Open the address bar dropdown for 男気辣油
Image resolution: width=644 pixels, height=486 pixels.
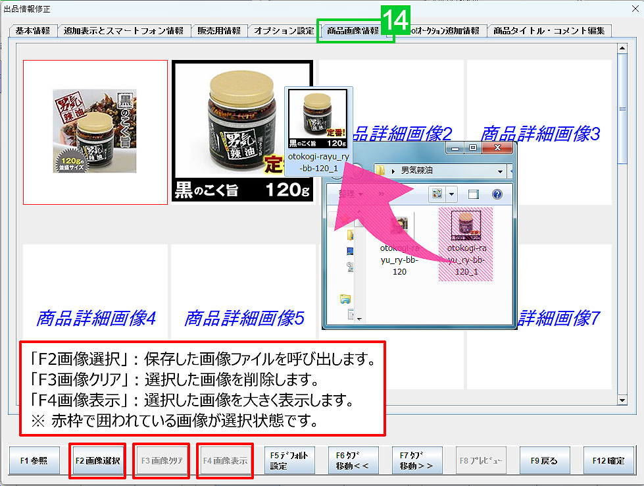[500, 173]
